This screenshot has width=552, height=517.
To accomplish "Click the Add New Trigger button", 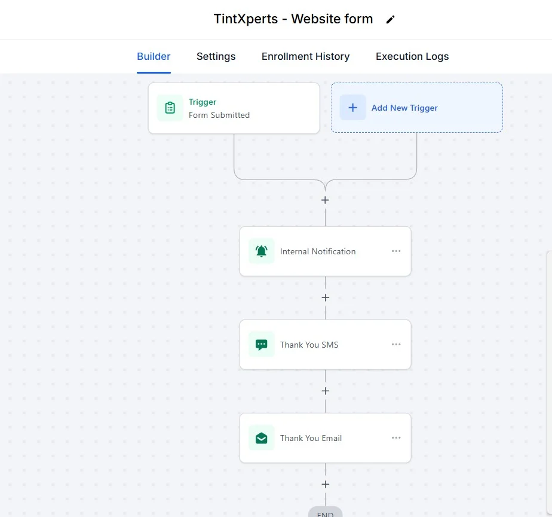I will click(x=417, y=108).
